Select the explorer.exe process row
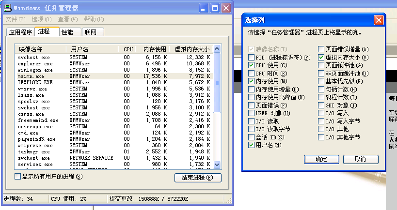 [114, 64]
